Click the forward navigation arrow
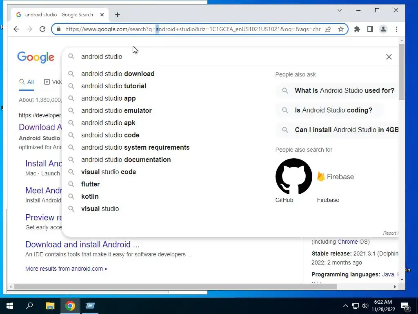The height and width of the screenshot is (314, 418). point(29,29)
